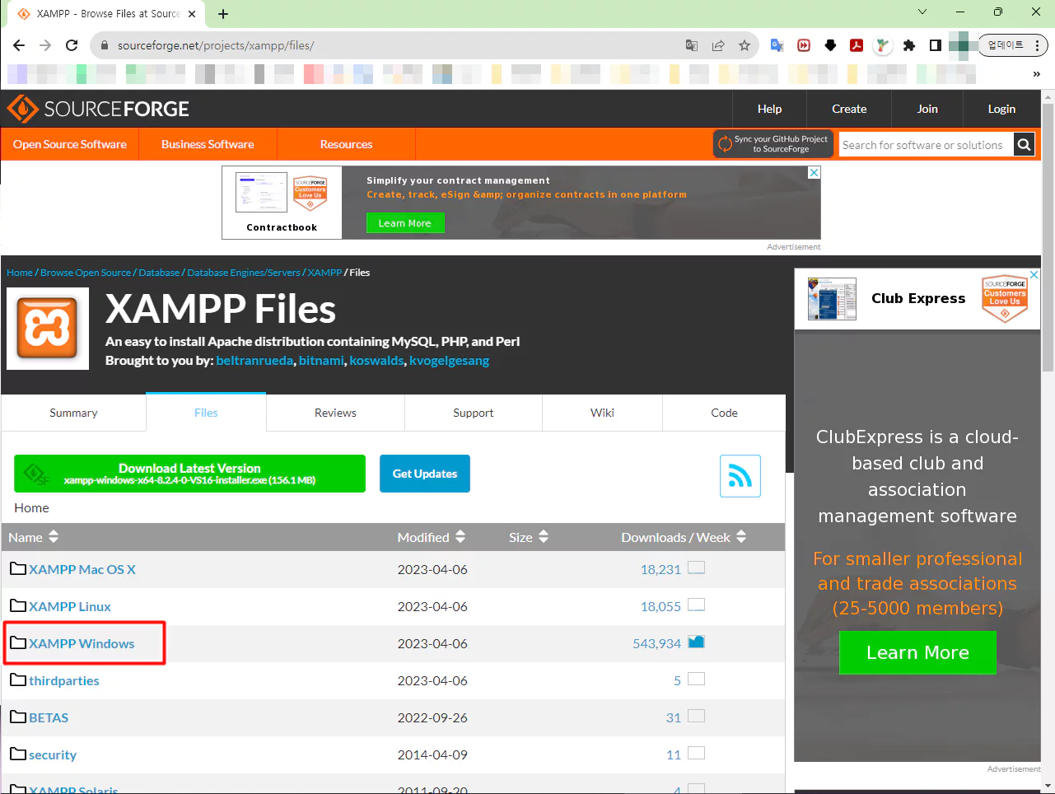
Task: Click the site lock icon in address bar
Action: pos(104,45)
